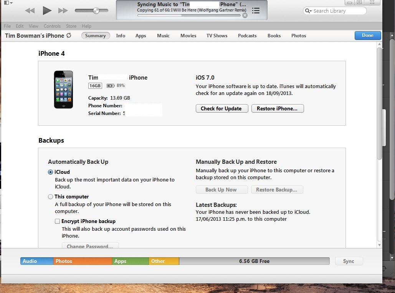The height and width of the screenshot is (293, 395).
Task: Click the Search Library field
Action: [x=335, y=11]
